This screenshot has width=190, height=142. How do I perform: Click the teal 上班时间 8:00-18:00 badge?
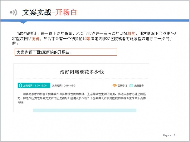(34, 86)
